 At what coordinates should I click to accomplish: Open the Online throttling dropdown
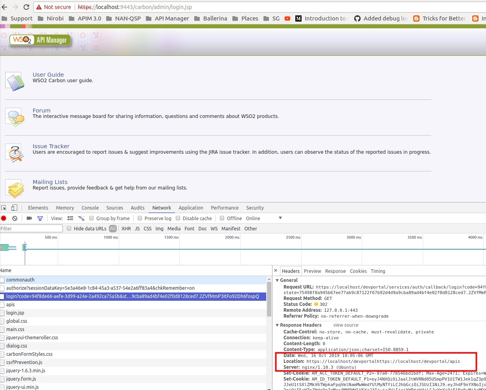(264, 218)
